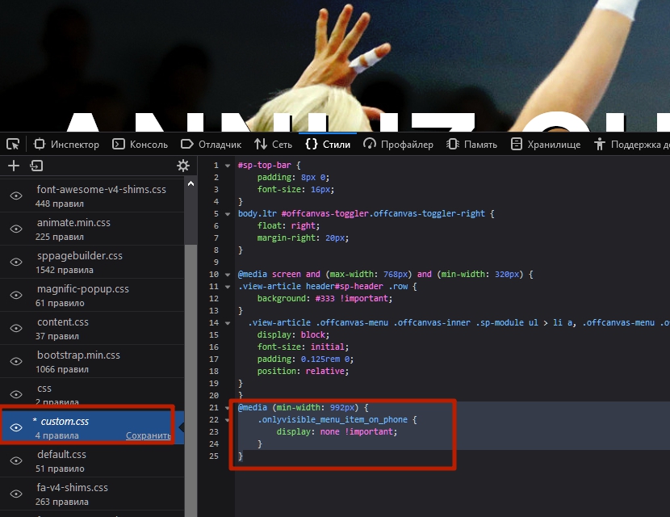The image size is (670, 517).
Task: Click the Отладчик panel icon
Action: point(187,145)
